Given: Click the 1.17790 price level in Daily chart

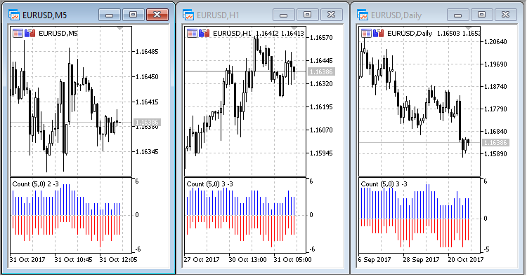Looking at the screenshot, I should coord(495,109).
